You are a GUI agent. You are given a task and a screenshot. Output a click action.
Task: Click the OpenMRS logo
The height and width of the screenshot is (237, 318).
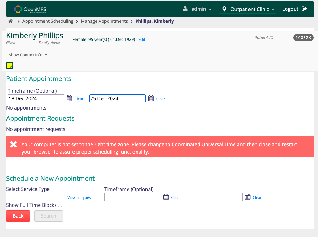(x=30, y=9)
